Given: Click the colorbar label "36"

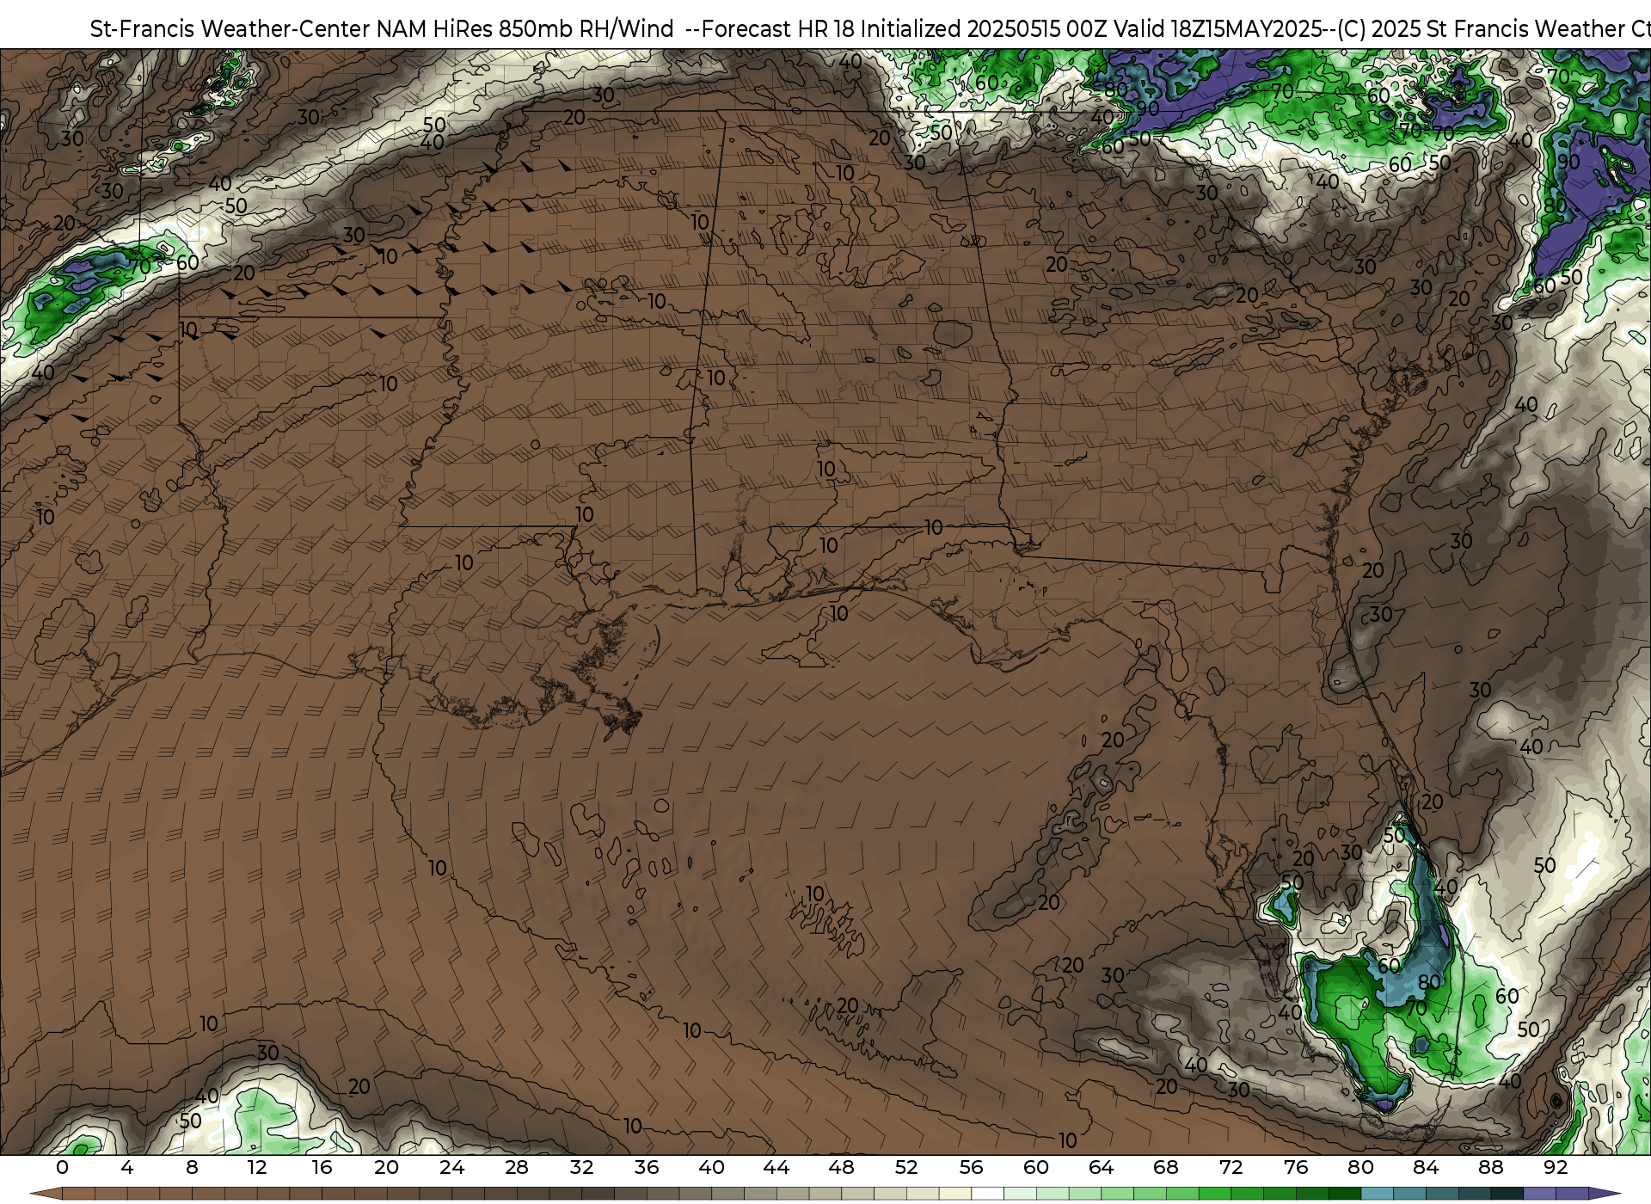Looking at the screenshot, I should pyautogui.click(x=647, y=1167).
